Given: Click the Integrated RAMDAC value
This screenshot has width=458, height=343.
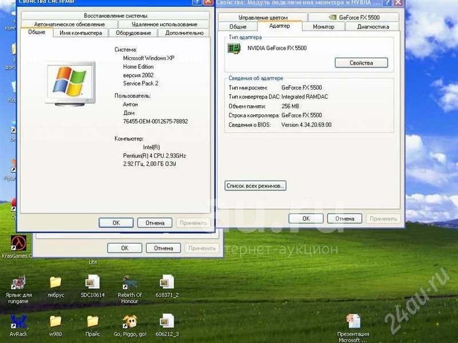Looking at the screenshot, I should click(305, 97).
